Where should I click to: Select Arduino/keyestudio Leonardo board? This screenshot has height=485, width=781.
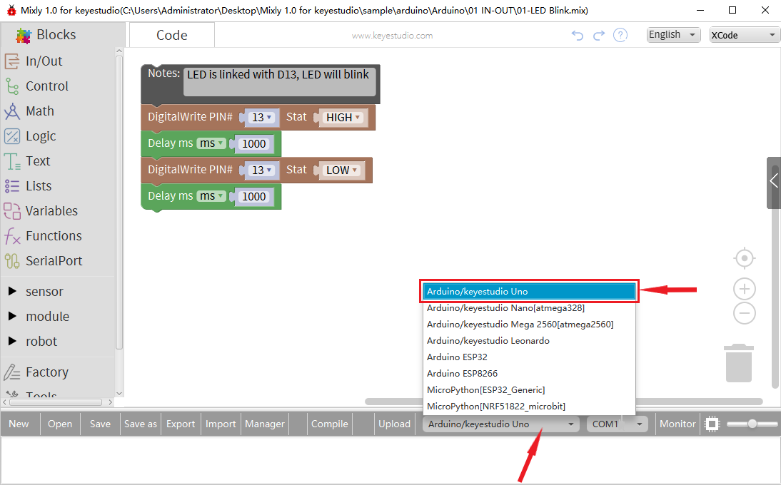click(529, 341)
